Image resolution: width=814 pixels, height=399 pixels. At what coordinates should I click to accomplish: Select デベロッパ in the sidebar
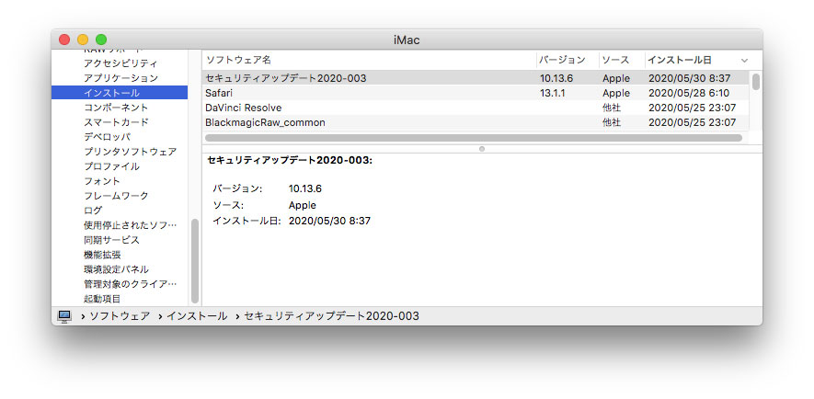tap(107, 137)
